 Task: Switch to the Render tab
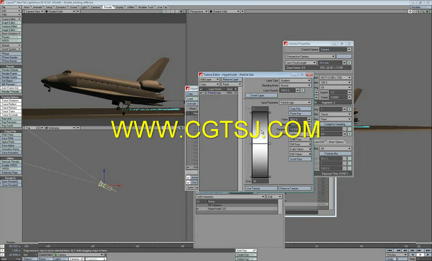point(107,7)
